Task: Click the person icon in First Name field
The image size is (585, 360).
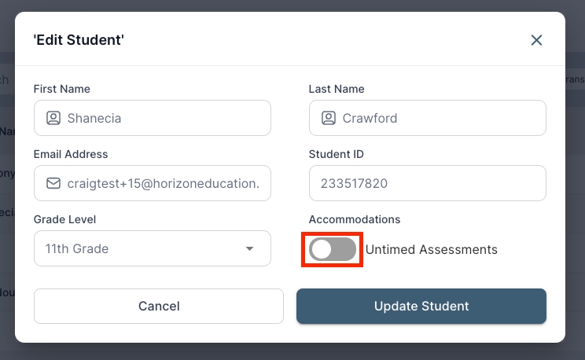Action: point(53,118)
